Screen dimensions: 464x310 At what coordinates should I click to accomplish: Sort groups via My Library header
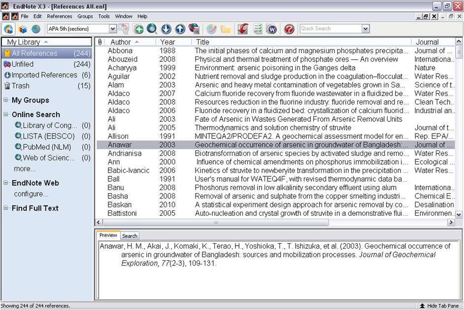(x=46, y=42)
